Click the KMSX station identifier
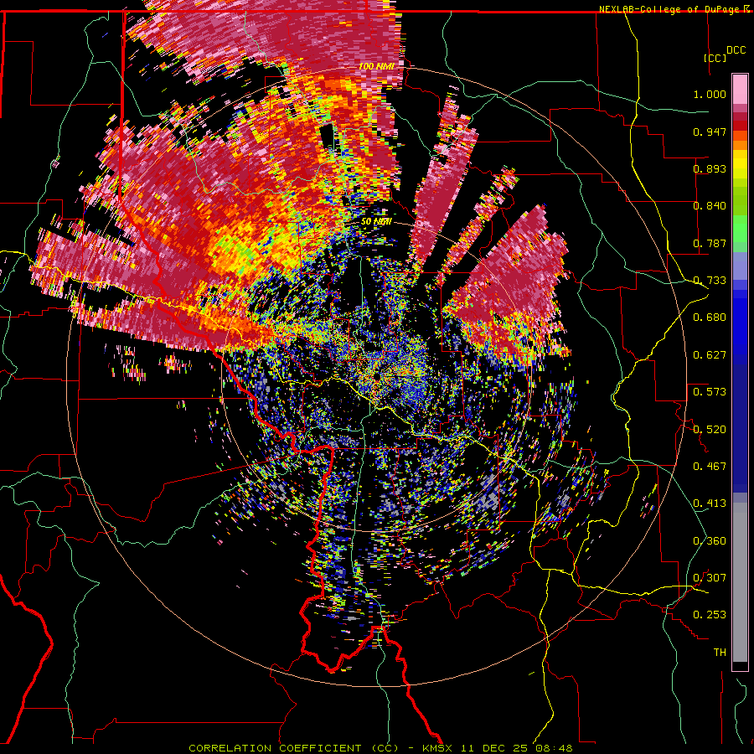This screenshot has width=754, height=754. 438,748
